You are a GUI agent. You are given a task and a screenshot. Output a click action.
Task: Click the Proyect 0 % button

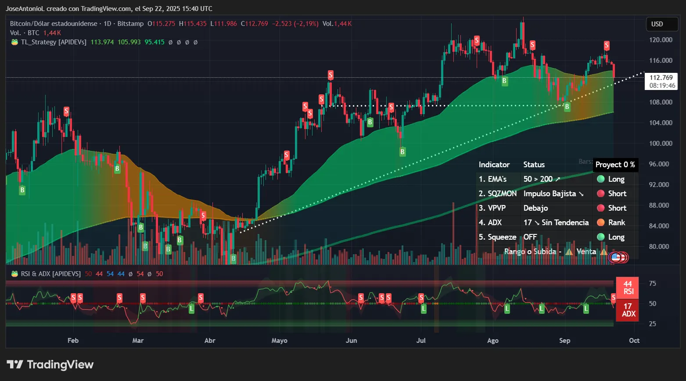click(615, 165)
